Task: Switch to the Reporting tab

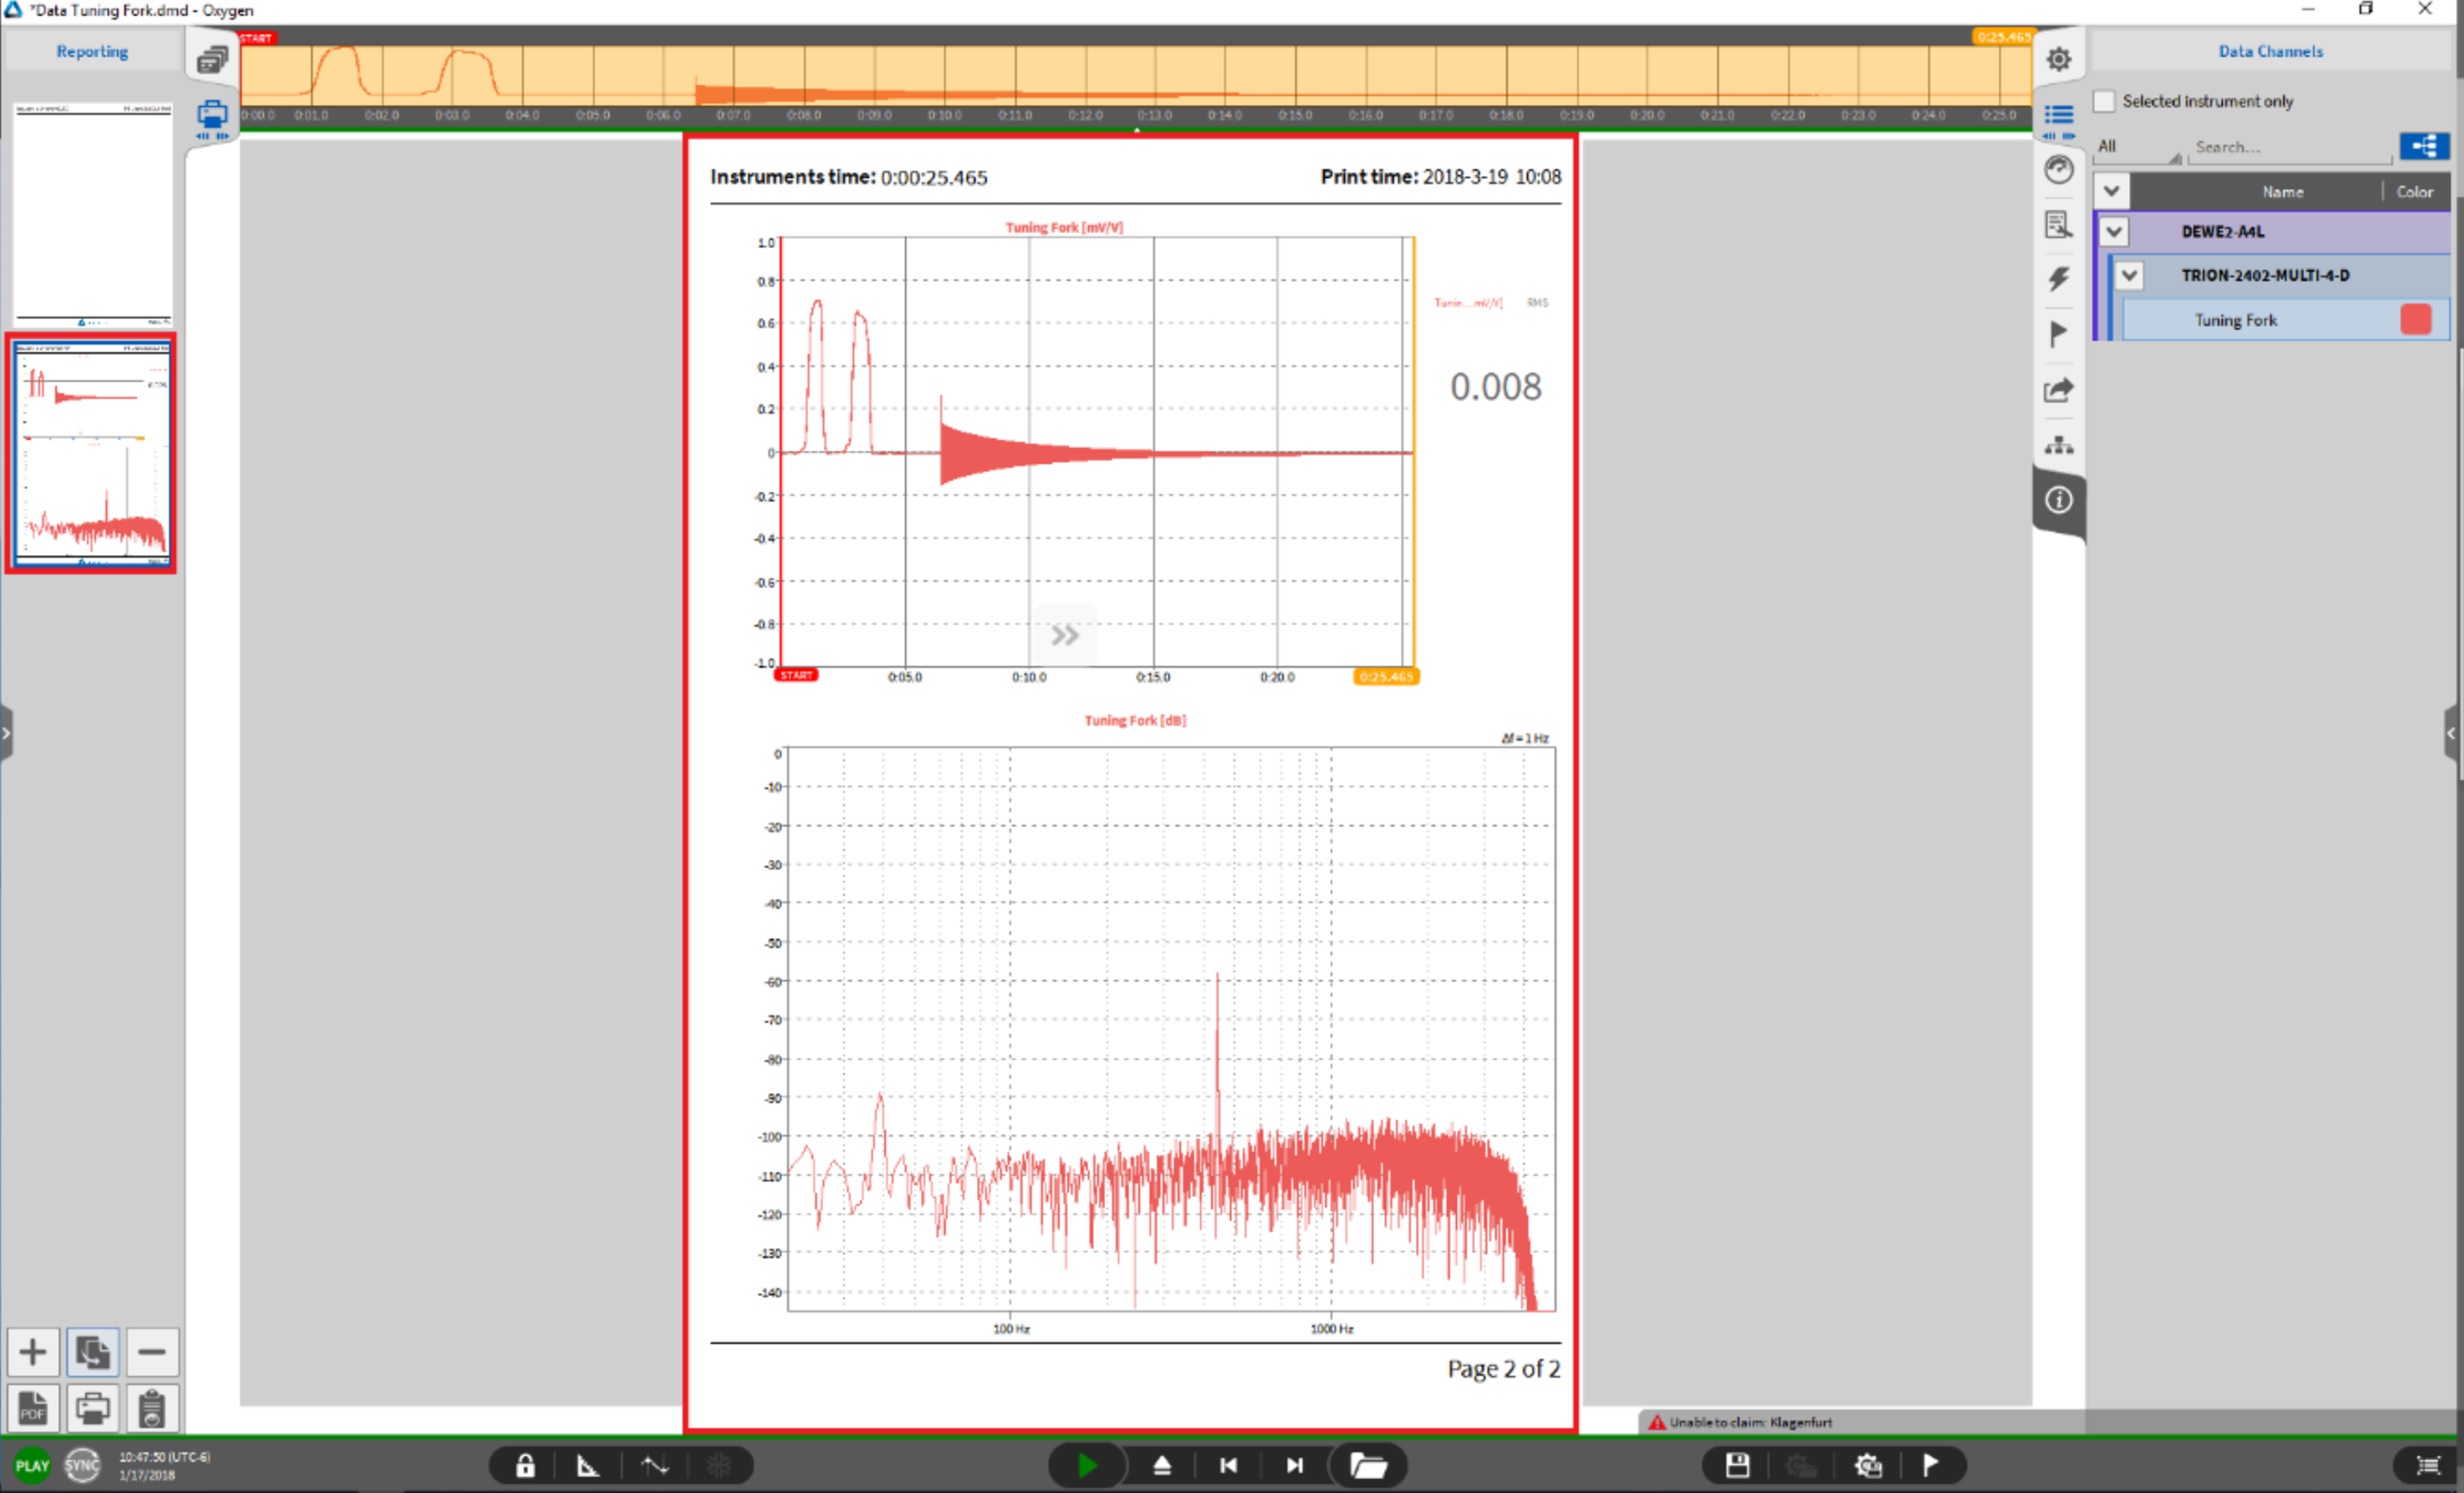Action: [x=92, y=51]
